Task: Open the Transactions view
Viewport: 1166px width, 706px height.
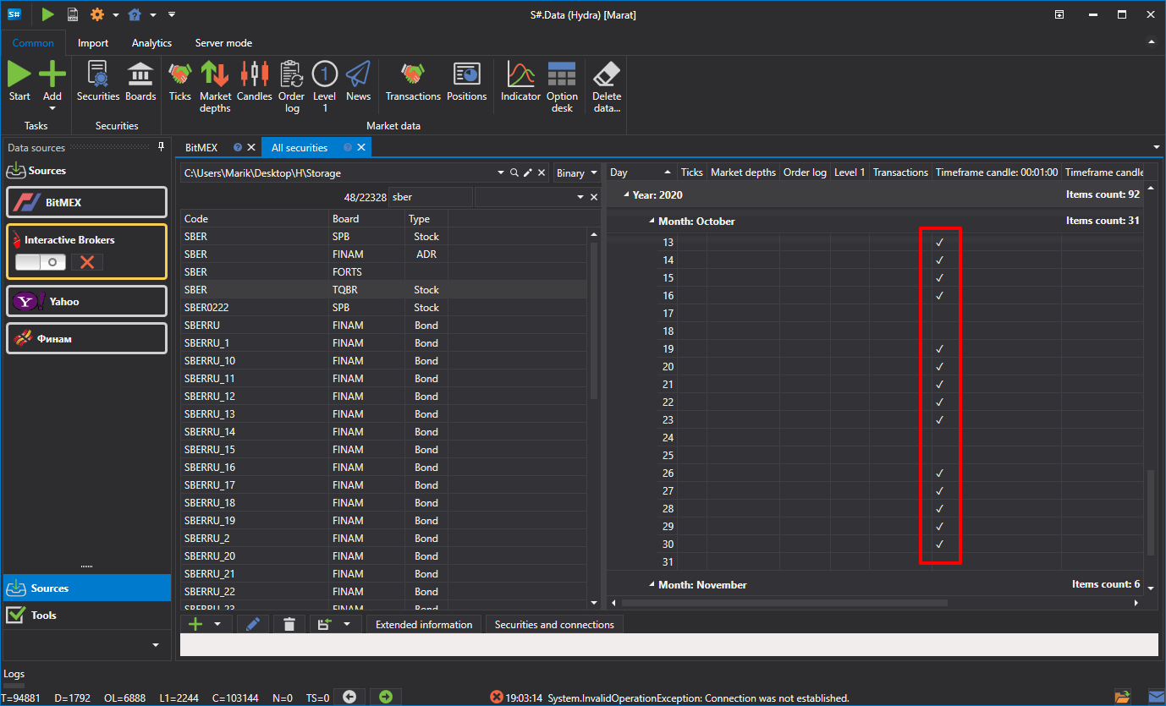Action: pos(413,82)
